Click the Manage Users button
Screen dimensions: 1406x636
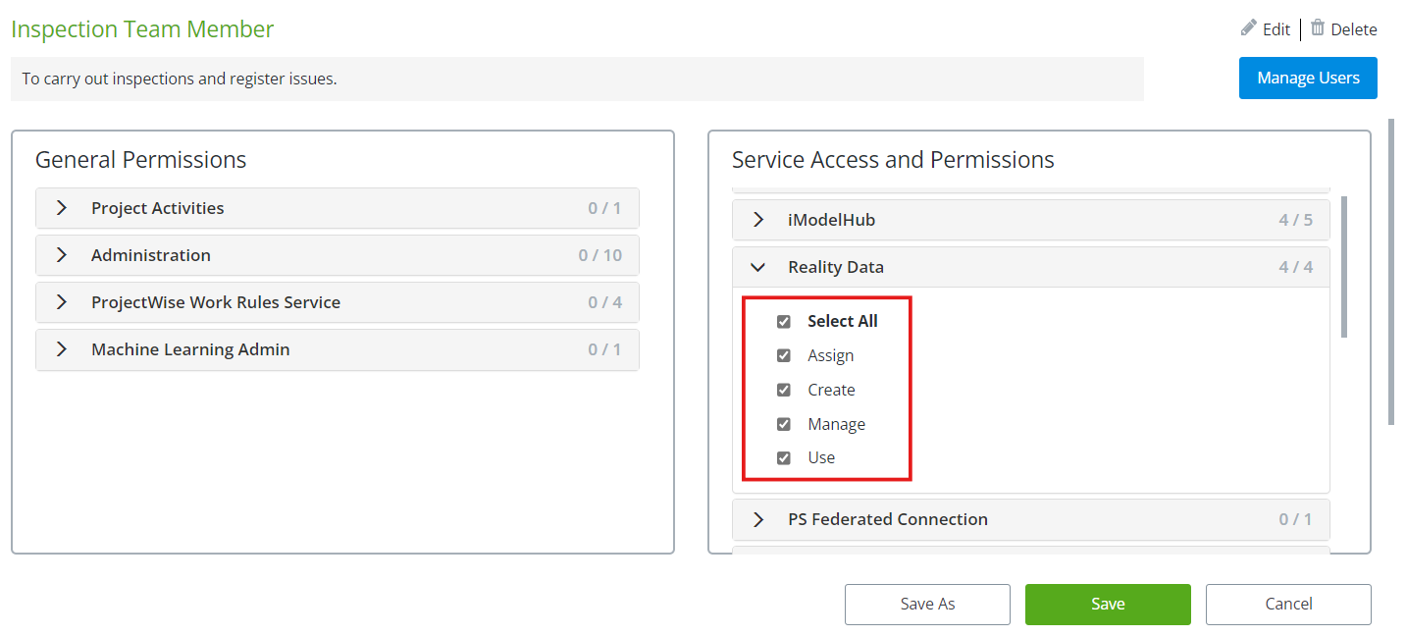click(x=1308, y=79)
